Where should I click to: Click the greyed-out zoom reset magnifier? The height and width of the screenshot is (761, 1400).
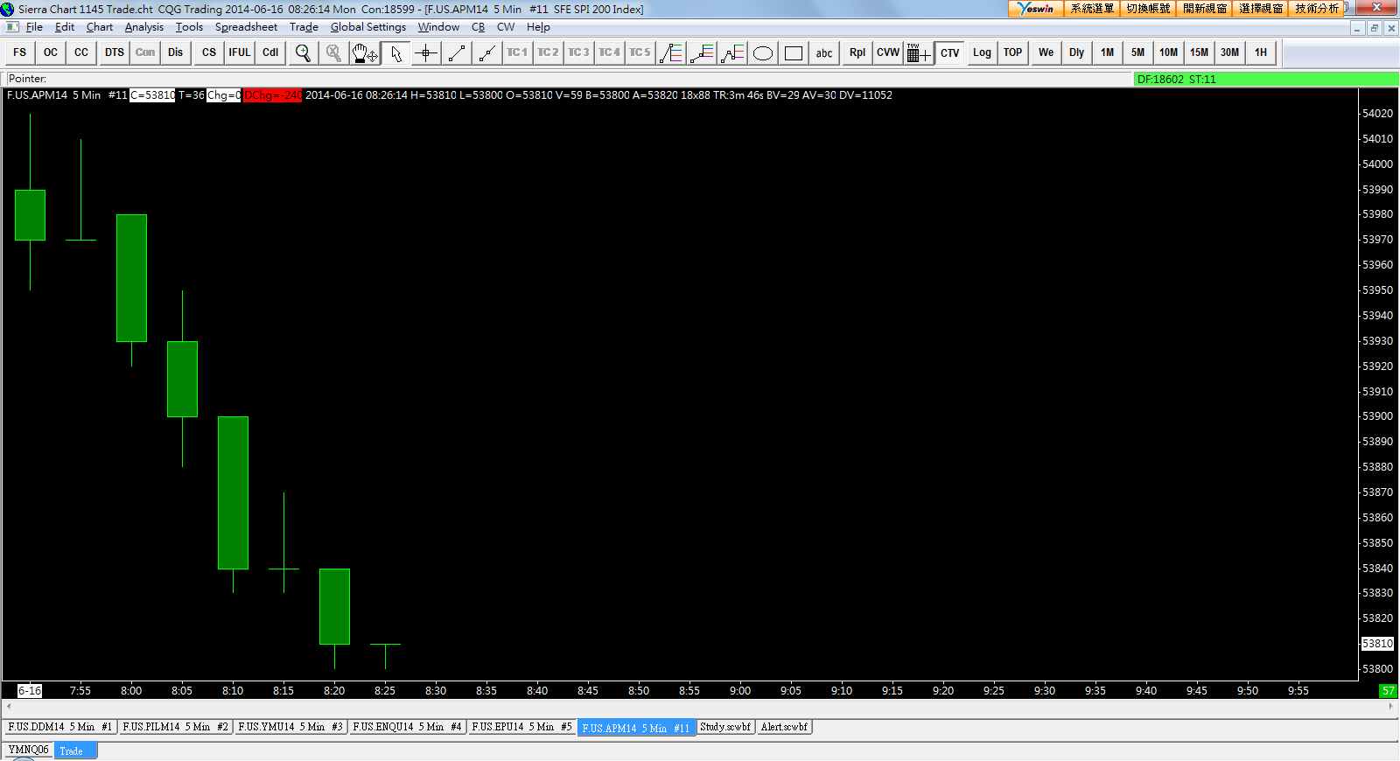(333, 52)
